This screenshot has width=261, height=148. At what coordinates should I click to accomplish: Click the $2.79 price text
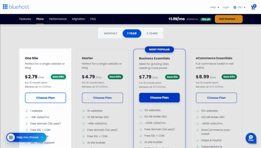(31, 77)
